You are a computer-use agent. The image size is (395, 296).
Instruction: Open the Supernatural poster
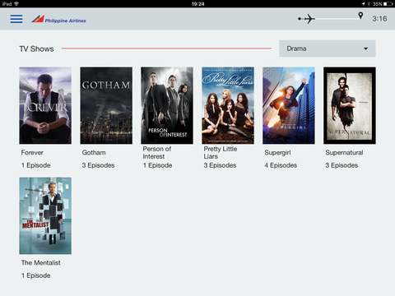(x=350, y=105)
